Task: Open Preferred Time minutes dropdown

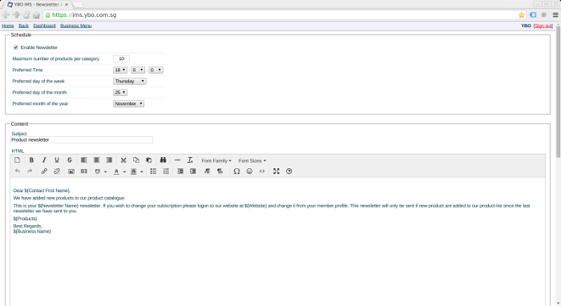Action: point(138,70)
